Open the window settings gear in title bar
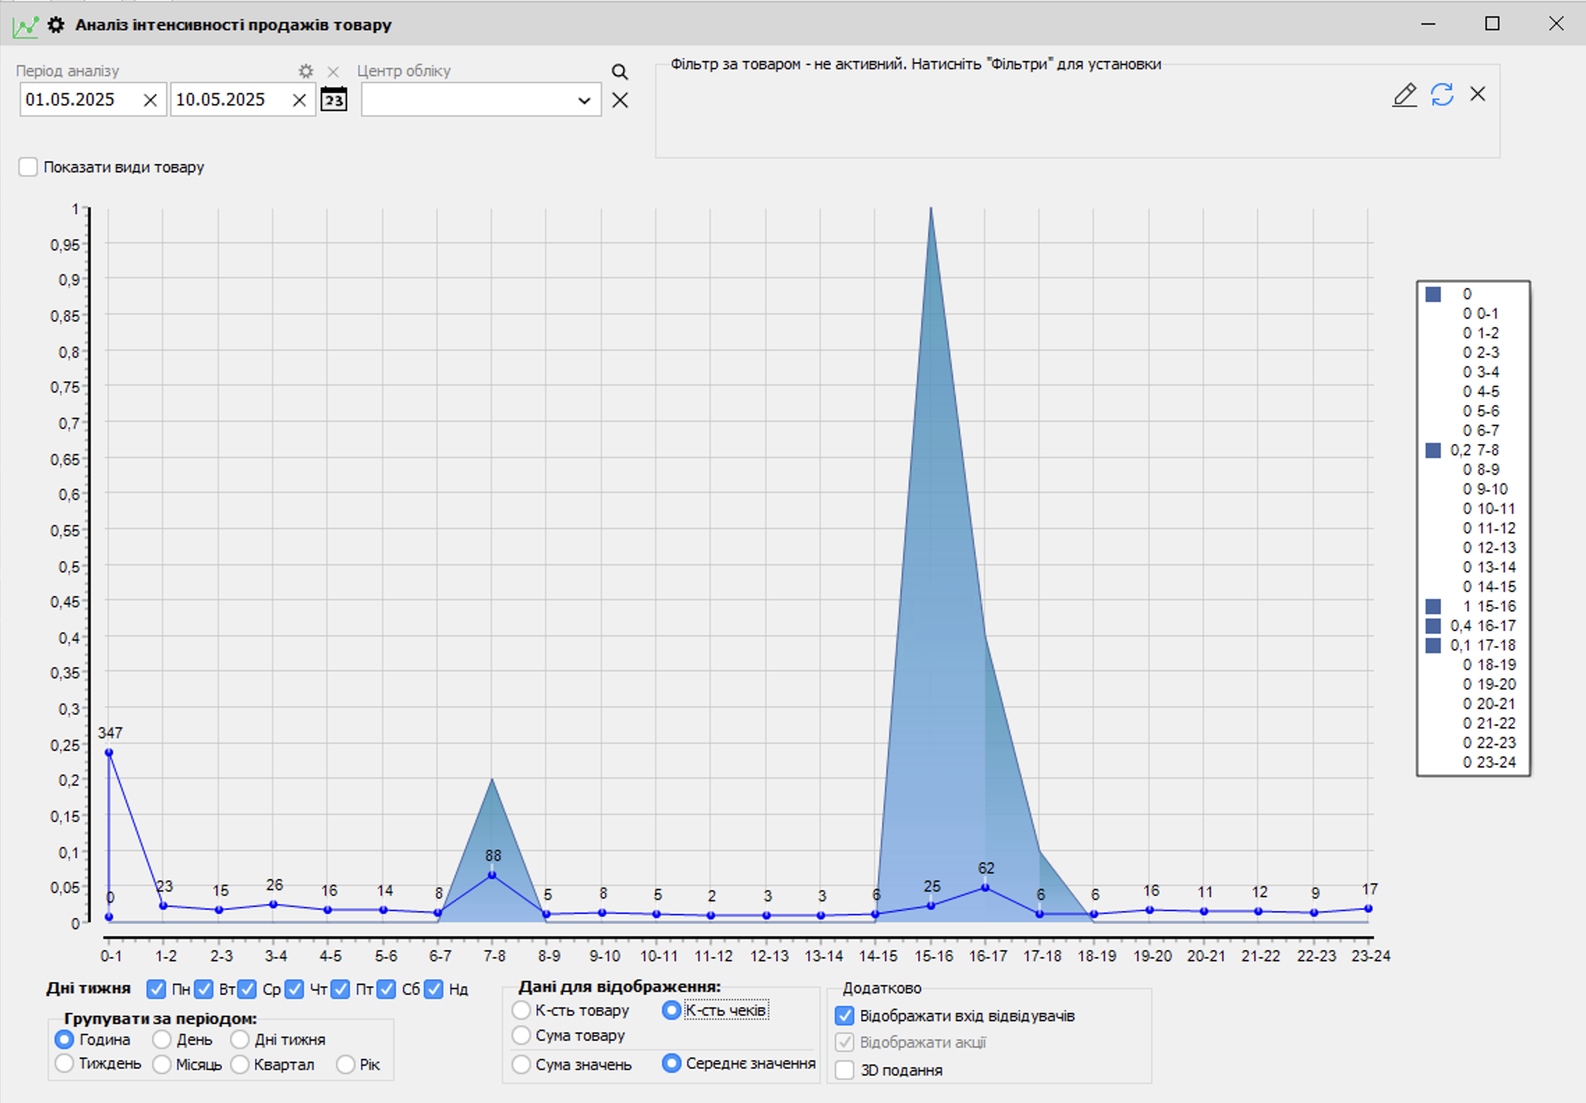1586x1103 pixels. (56, 25)
